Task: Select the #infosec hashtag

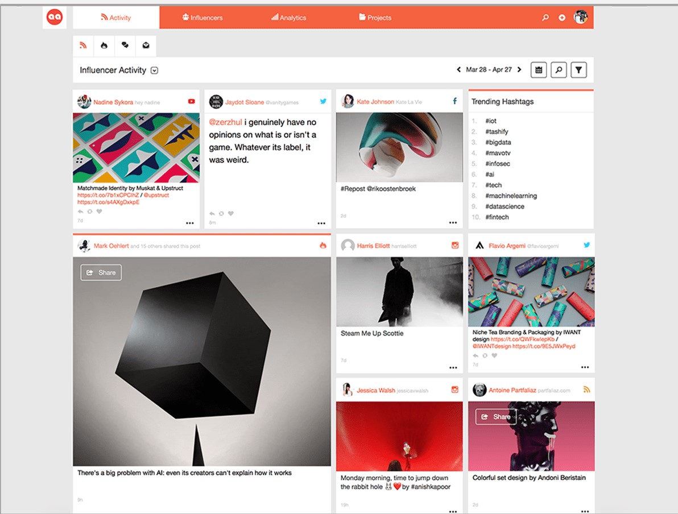Action: click(498, 164)
